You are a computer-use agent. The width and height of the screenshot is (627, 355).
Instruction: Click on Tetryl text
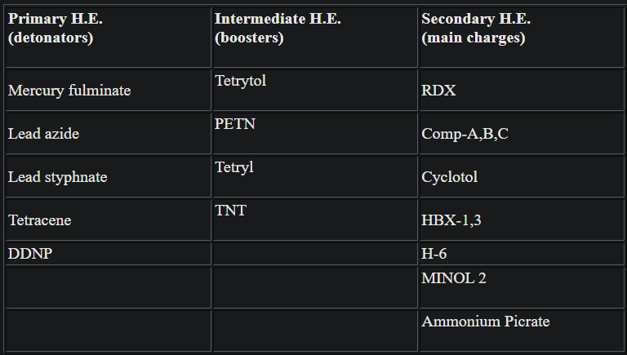tap(234, 167)
